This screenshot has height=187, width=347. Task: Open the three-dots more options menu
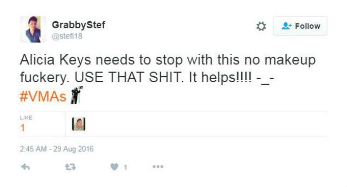158,166
